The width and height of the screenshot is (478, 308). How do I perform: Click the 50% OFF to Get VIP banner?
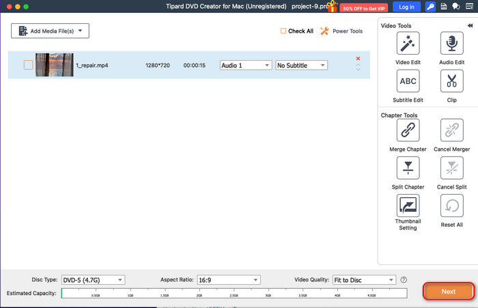[x=364, y=8]
